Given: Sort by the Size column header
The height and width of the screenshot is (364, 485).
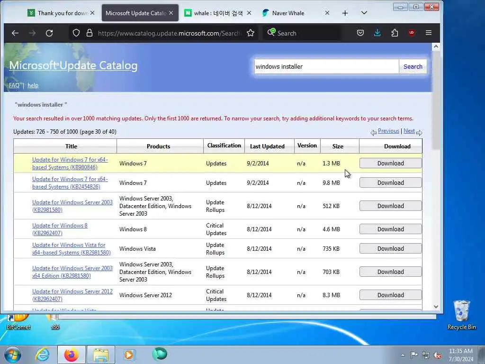Looking at the screenshot, I should (338, 146).
